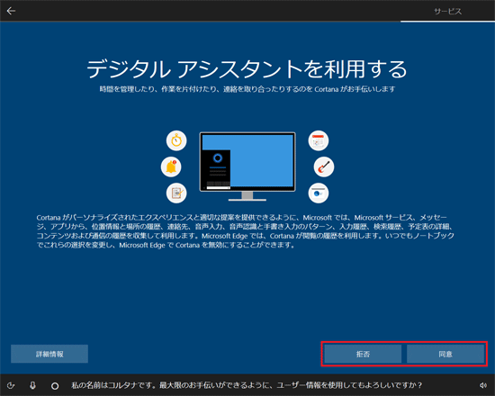Screen dimensions: 495x396
Task: Select the サービス tab
Action: [x=447, y=12]
